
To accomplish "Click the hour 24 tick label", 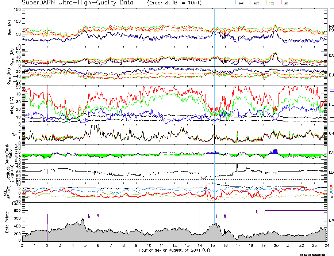I will [326, 246].
